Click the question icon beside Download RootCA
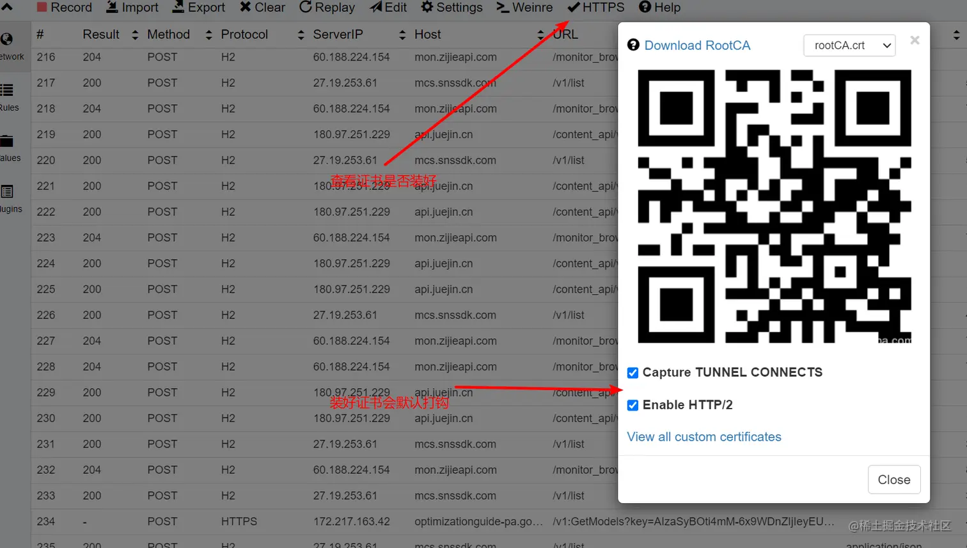The image size is (967, 548). (x=633, y=45)
